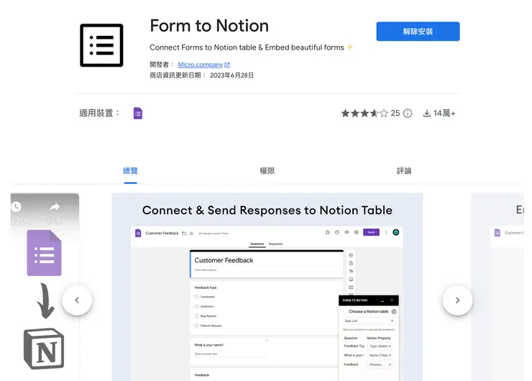The width and height of the screenshot is (532, 381).
Task: Click the Add video icon in form sidebar
Action: pos(351,288)
